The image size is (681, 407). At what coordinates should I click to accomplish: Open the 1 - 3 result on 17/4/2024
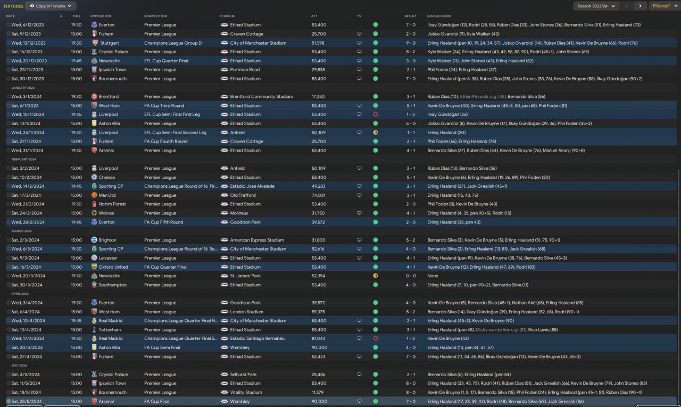pyautogui.click(x=410, y=338)
